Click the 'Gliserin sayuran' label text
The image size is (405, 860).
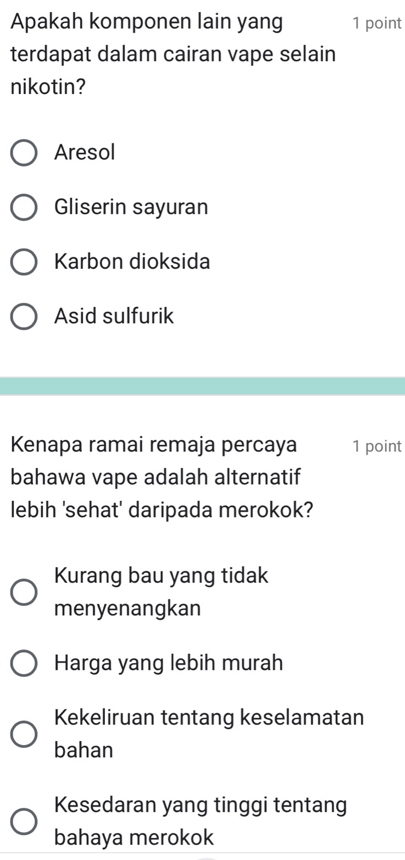coord(131,208)
